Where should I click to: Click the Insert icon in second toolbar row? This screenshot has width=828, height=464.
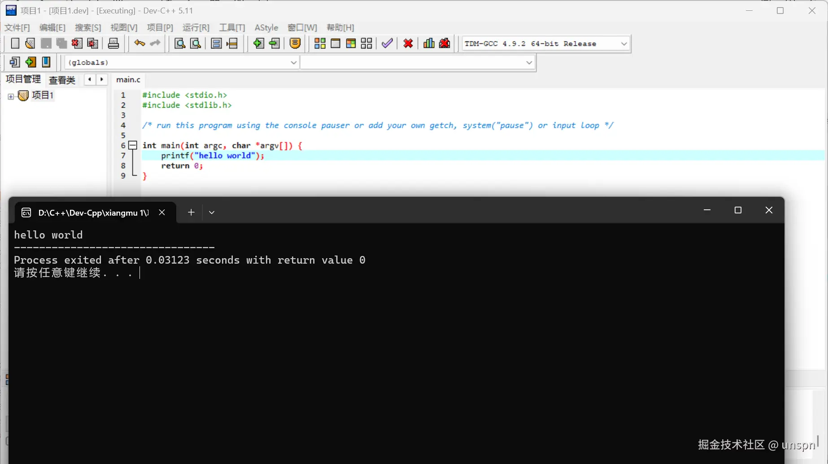[x=15, y=62]
